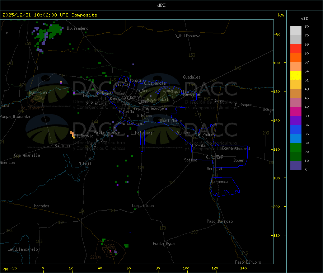Click the L_Malvinas label
Viewport: 323px width, 273px height.
click(141, 133)
